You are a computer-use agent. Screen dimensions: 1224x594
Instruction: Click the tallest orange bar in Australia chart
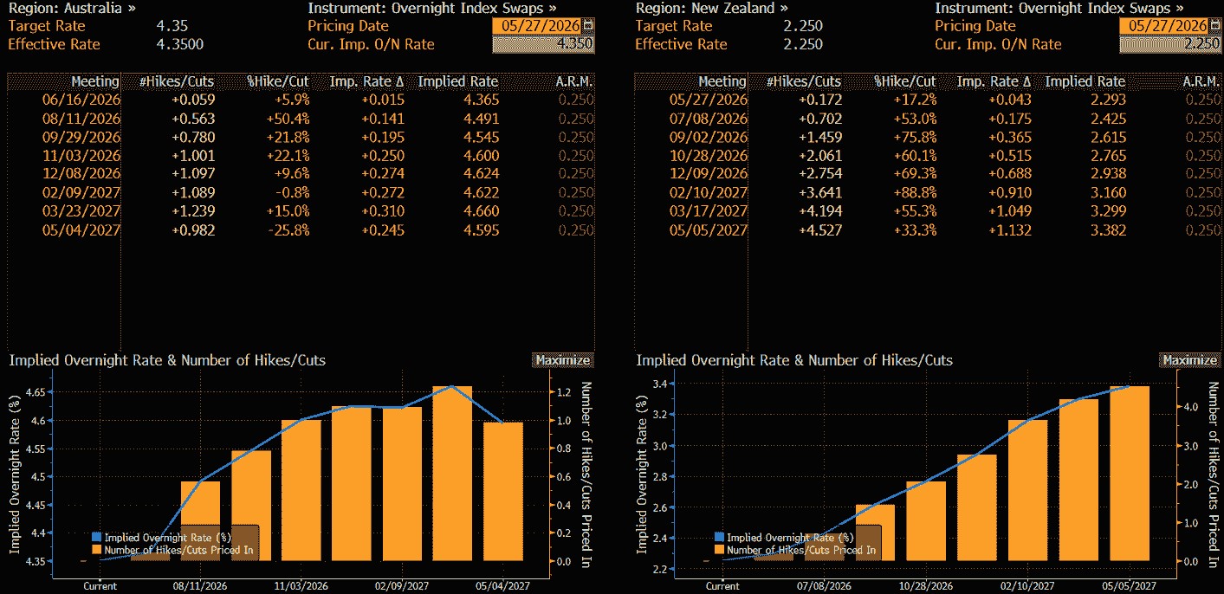point(451,474)
